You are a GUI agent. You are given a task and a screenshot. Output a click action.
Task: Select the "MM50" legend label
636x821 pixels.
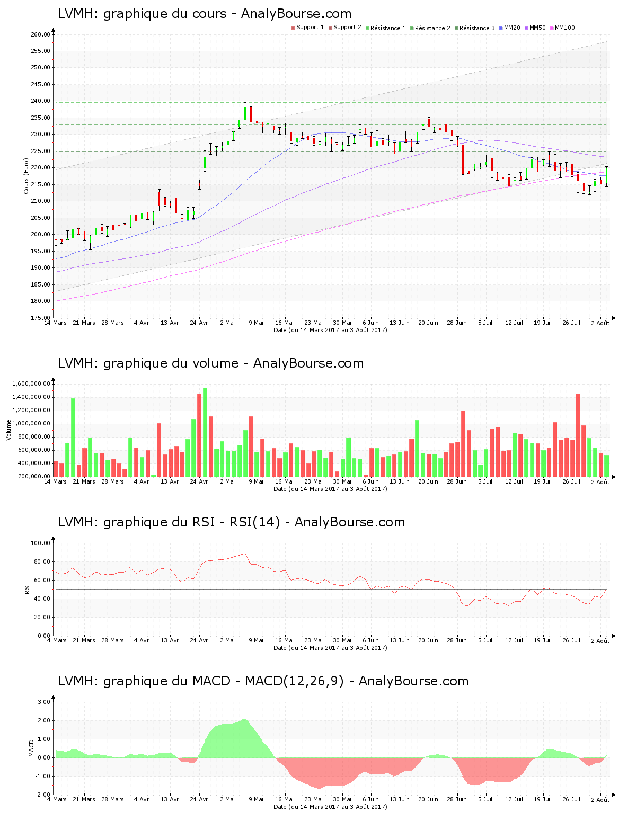tap(537, 28)
